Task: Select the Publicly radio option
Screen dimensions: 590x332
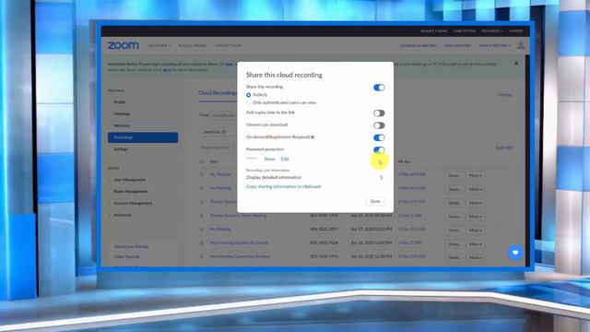Action: (248, 95)
